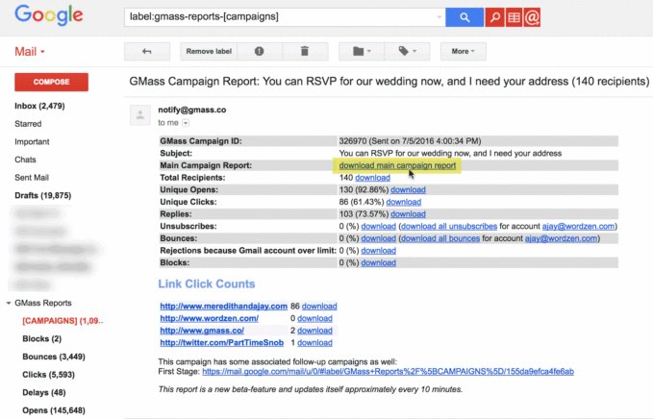The image size is (653, 419).
Task: Download Gmail over-limit rejections list
Action: (x=378, y=251)
